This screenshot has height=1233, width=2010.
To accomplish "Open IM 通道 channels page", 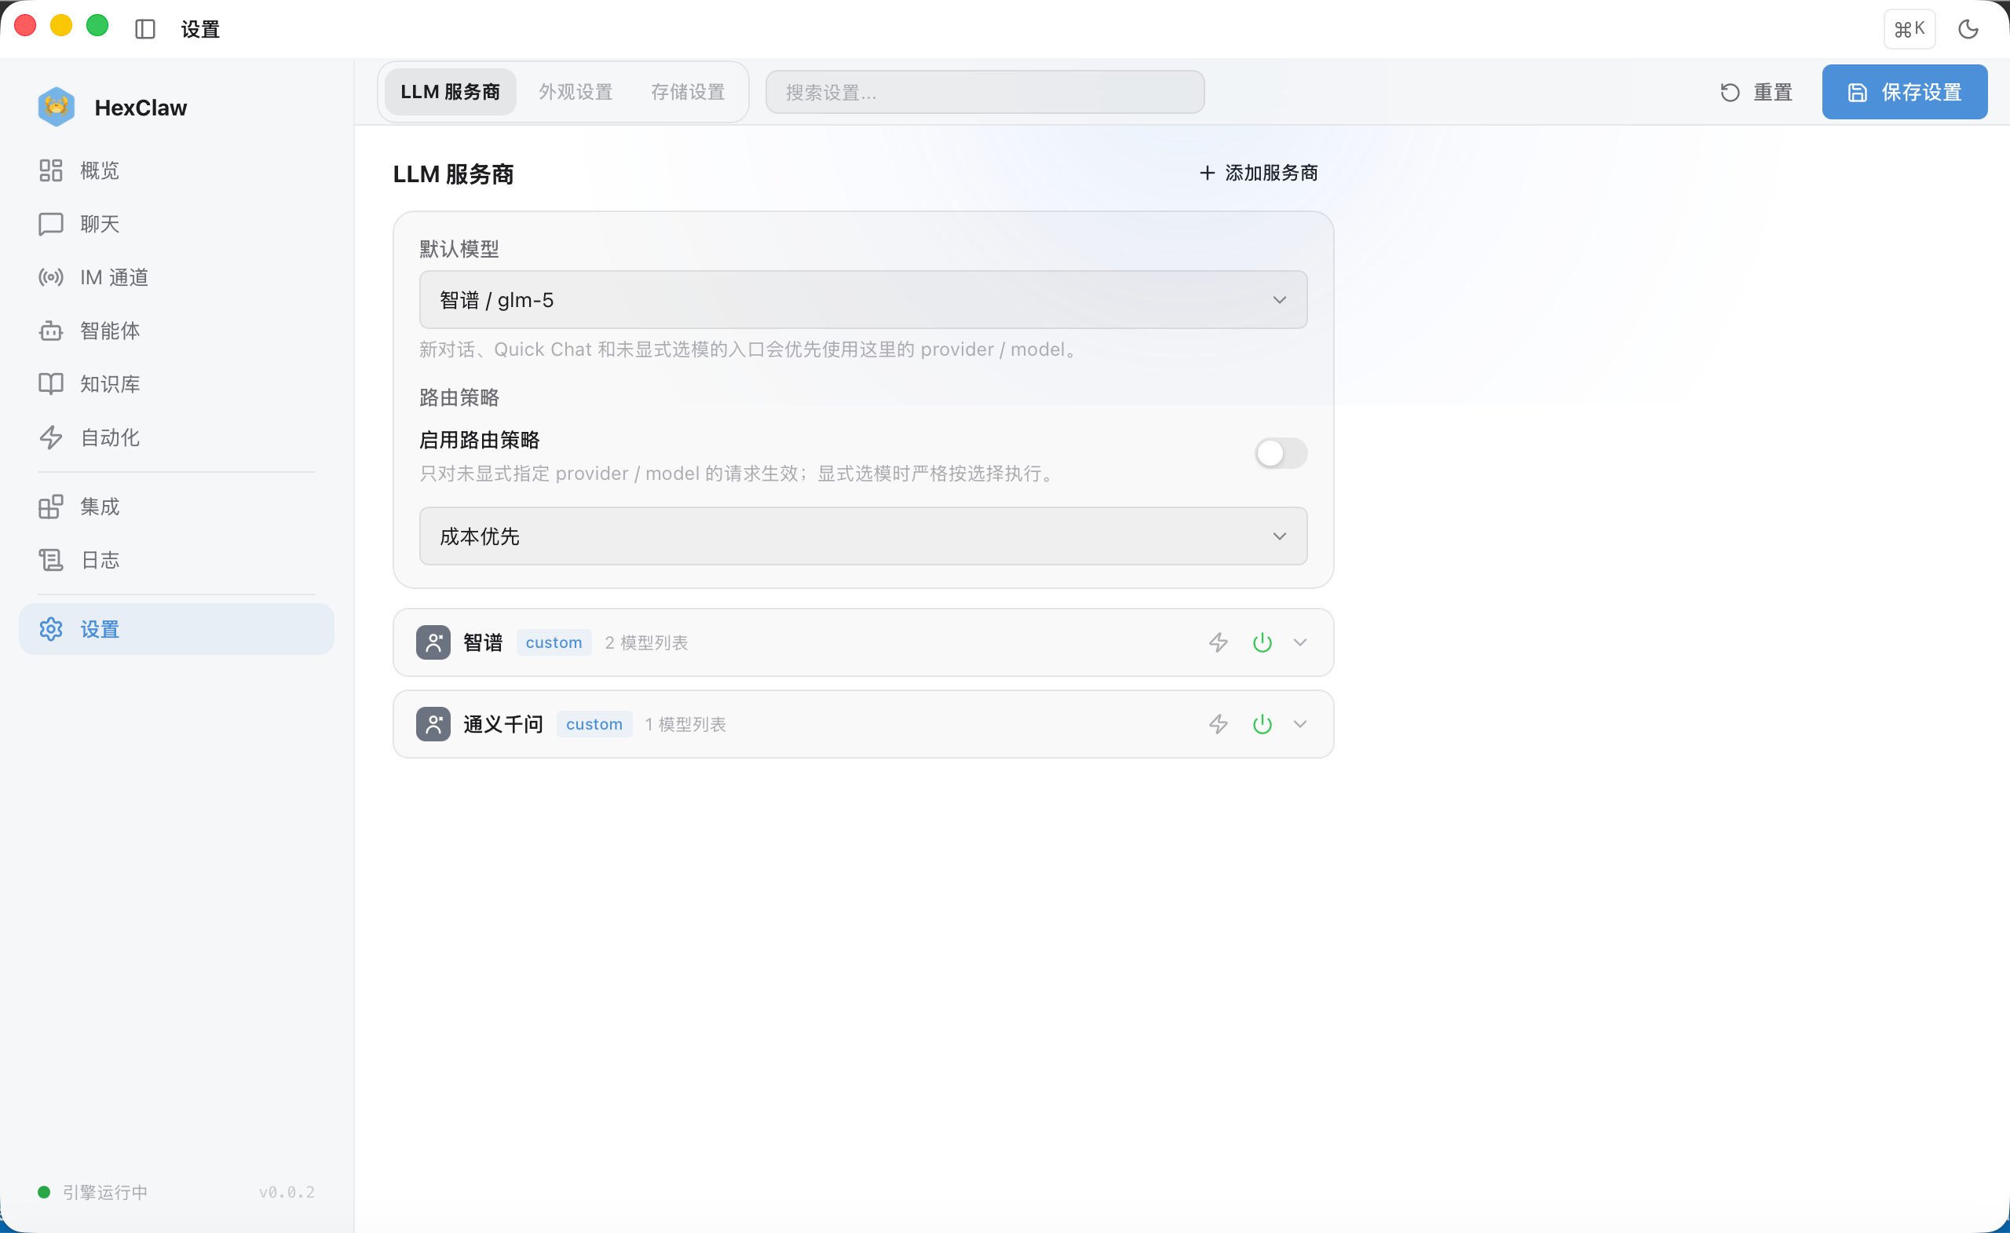I will [176, 277].
